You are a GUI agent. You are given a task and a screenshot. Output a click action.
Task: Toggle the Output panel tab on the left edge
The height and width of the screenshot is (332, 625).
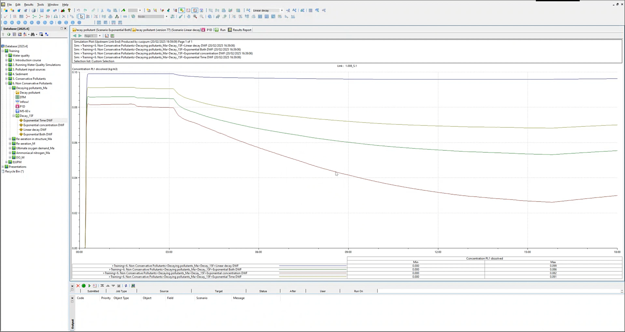(x=72, y=323)
